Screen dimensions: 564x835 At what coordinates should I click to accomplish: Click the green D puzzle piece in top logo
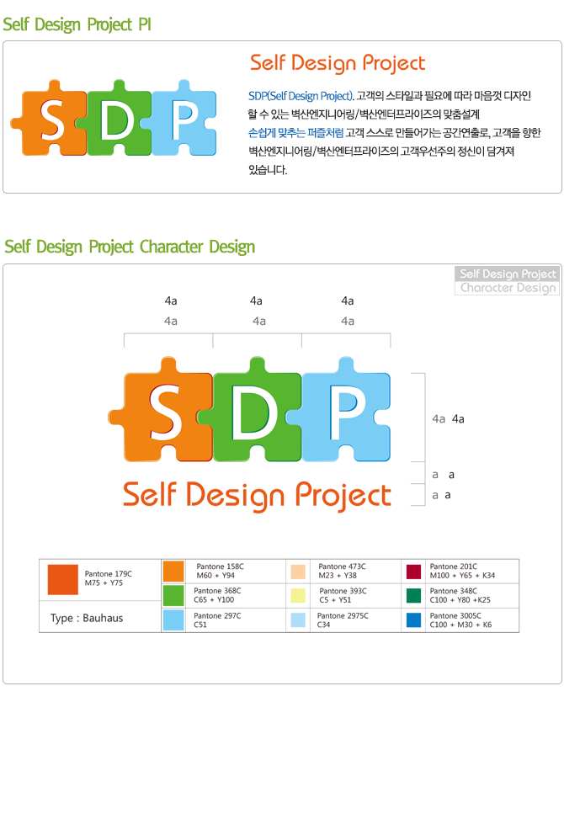click(x=115, y=119)
